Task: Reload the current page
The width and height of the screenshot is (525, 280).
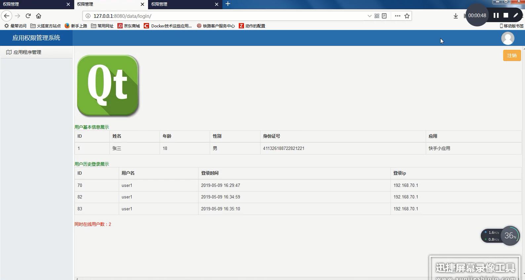Action: pos(28,16)
